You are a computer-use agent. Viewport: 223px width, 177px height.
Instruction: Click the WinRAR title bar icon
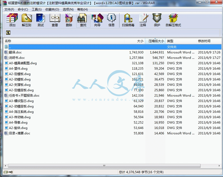(x=5, y=3)
